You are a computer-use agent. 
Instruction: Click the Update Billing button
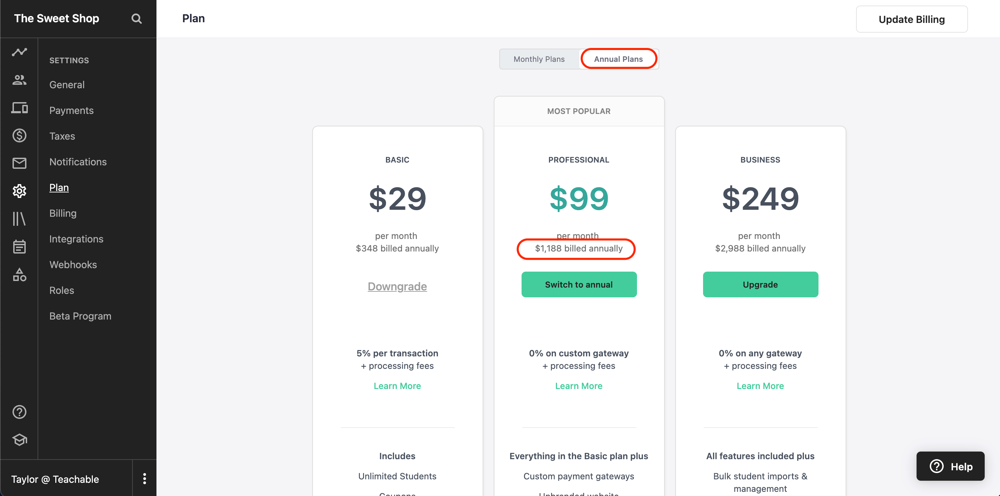point(911,19)
